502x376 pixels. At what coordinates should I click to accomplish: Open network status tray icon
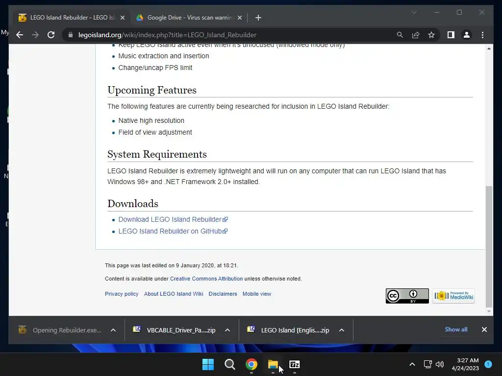pyautogui.click(x=427, y=364)
